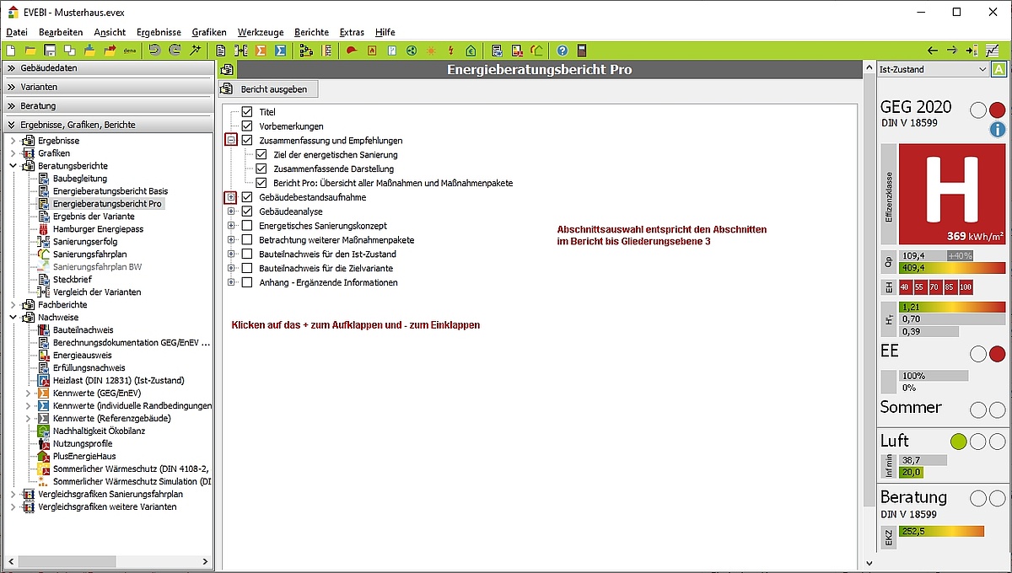Image resolution: width=1012 pixels, height=573 pixels.
Task: Click the green A icon beside Ist-Zustand
Action: click(x=999, y=70)
